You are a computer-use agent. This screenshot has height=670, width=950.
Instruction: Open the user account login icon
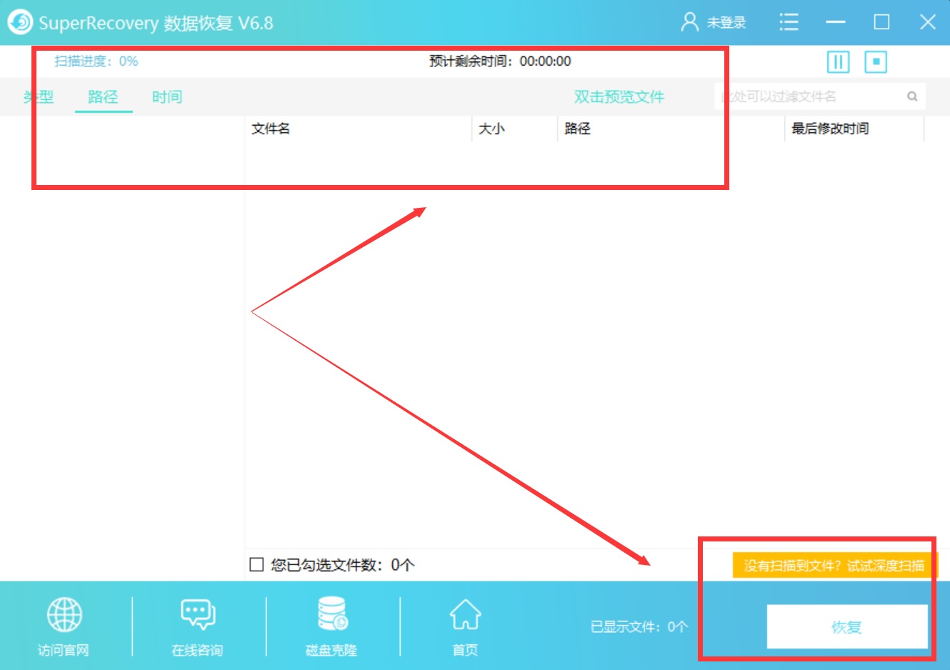689,22
